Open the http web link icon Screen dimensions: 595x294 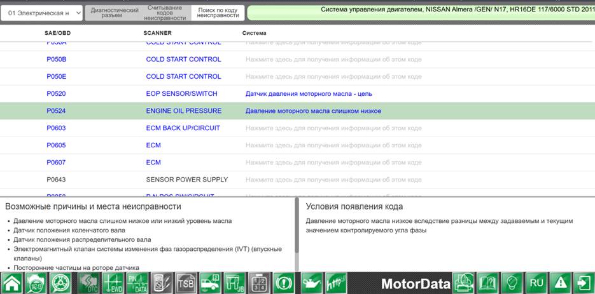click(336, 283)
